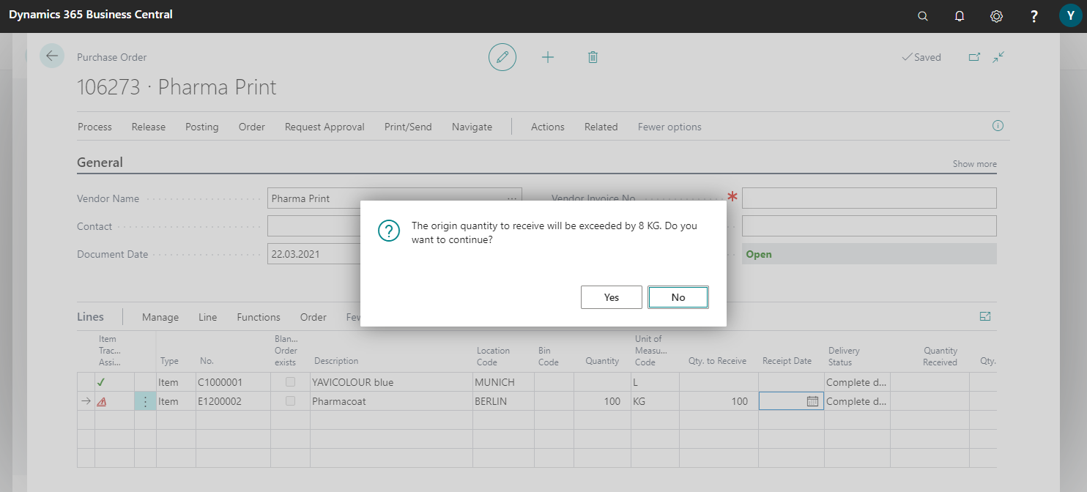Click the Receipt Date column header
This screenshot has height=492, width=1087.
pyautogui.click(x=787, y=361)
